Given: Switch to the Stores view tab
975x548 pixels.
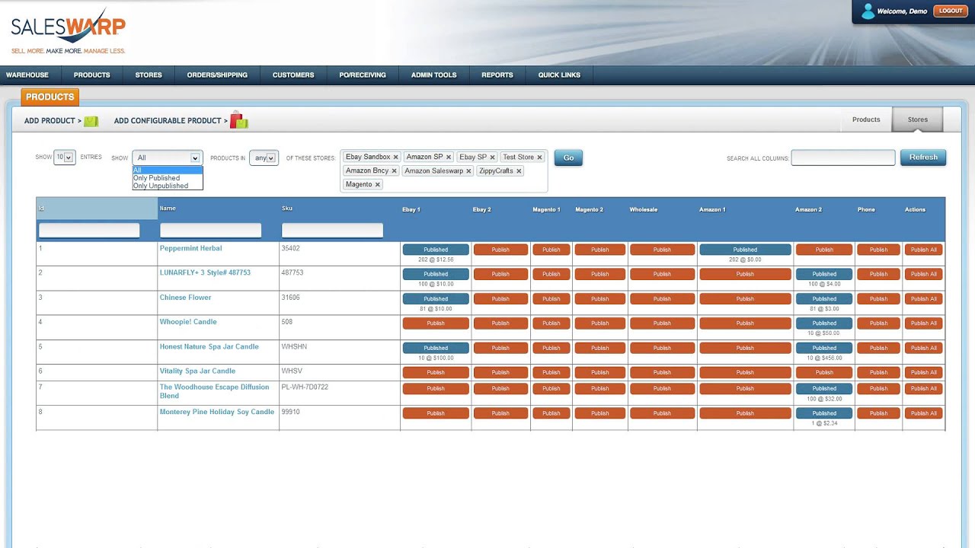Looking at the screenshot, I should tap(918, 119).
